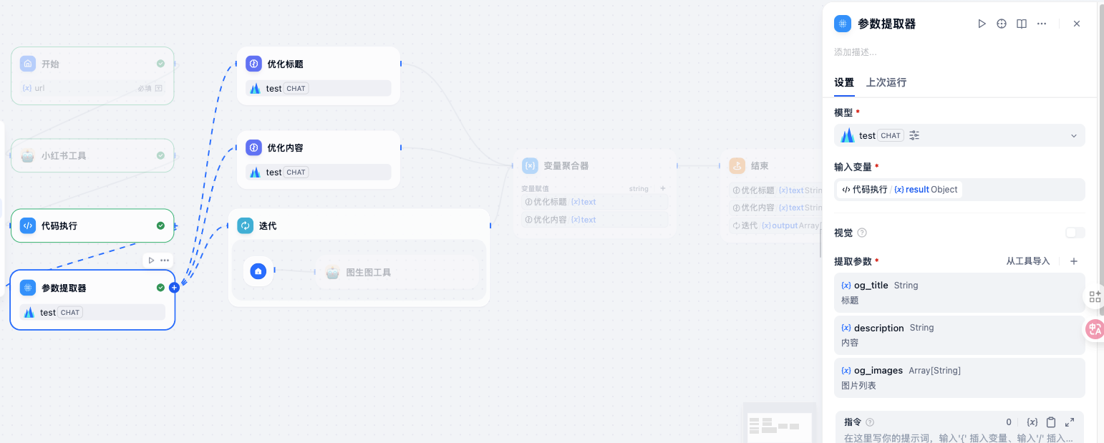This screenshot has height=443, width=1104.
Task: Click the 视觉 help question-mark icon
Action: tap(862, 233)
